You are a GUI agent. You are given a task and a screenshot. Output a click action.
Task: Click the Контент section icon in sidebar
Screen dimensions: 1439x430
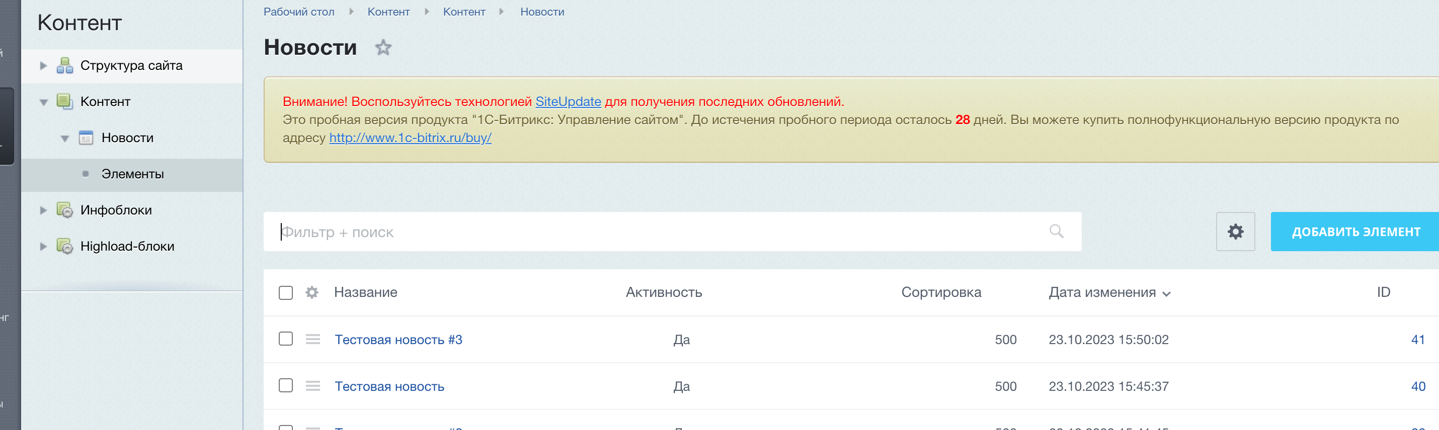(x=65, y=101)
